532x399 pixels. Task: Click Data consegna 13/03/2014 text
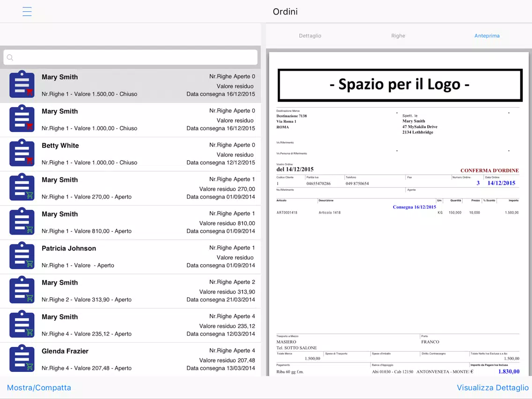tap(221, 368)
